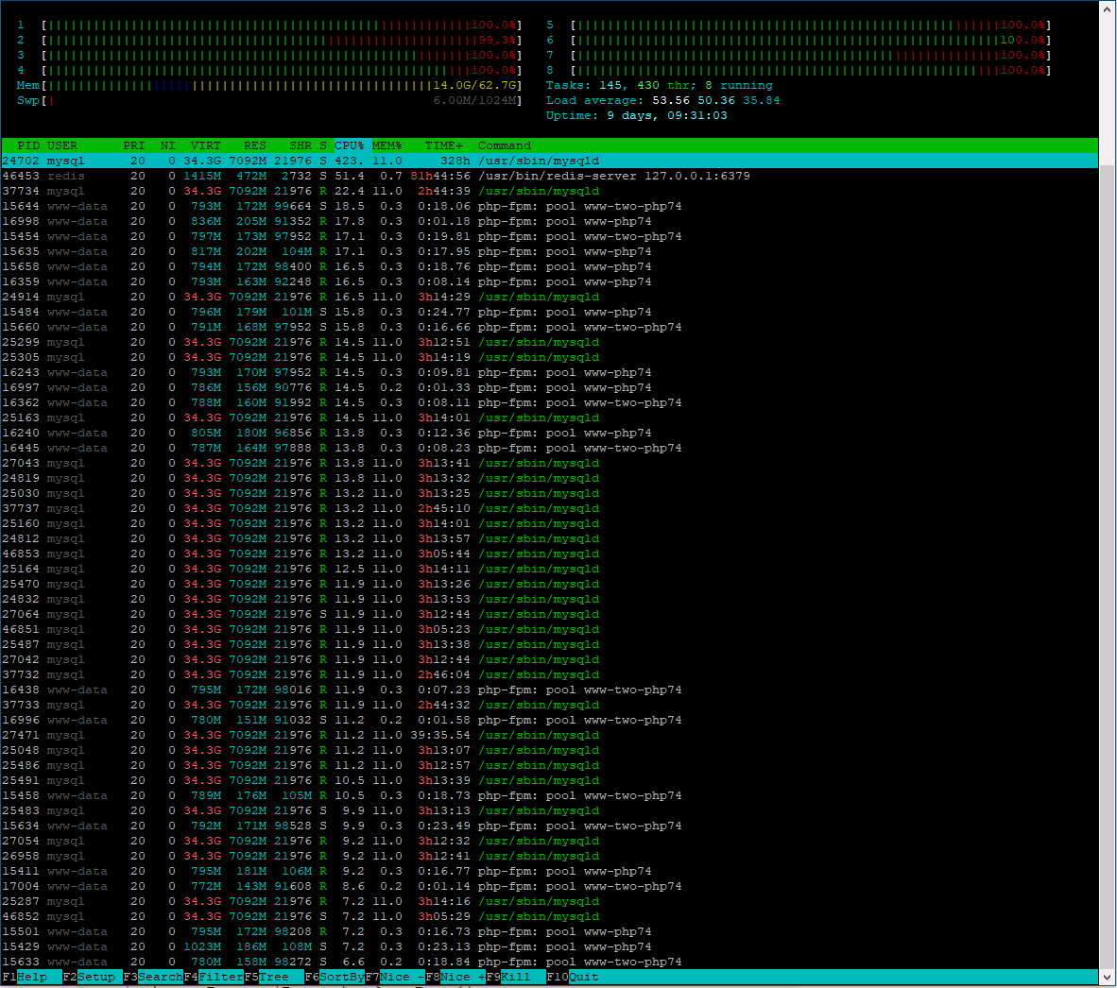Click F7 Nice - to lower niceness

[x=395, y=977]
